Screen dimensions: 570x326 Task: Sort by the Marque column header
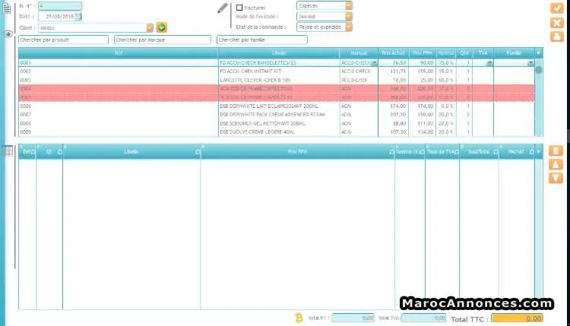click(x=359, y=53)
